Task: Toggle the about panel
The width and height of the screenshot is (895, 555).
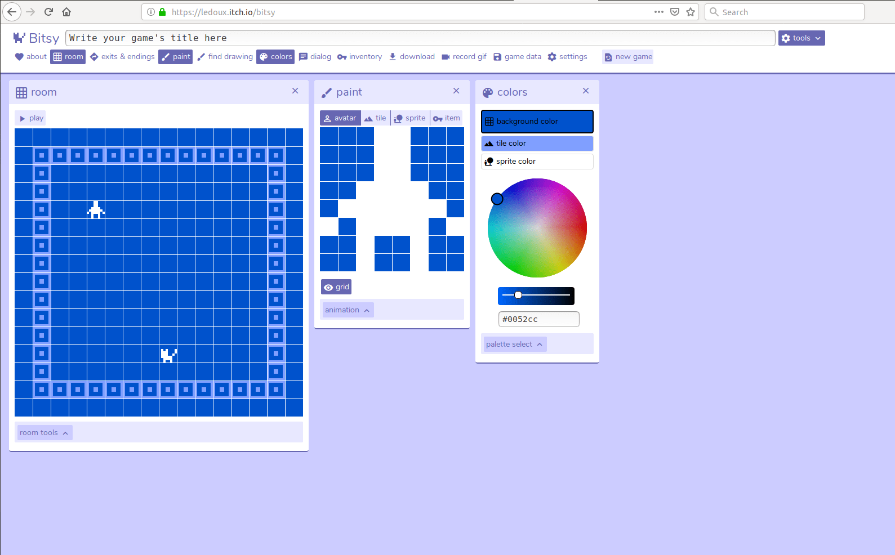Action: click(31, 57)
